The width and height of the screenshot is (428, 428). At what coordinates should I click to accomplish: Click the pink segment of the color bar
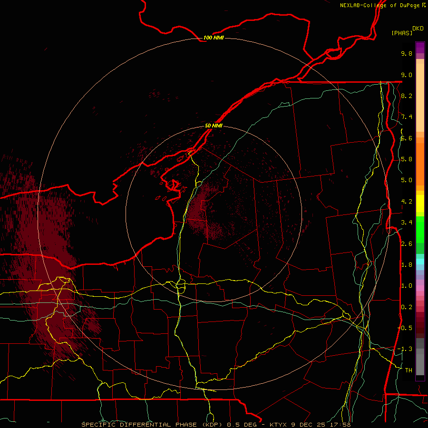tap(420, 288)
